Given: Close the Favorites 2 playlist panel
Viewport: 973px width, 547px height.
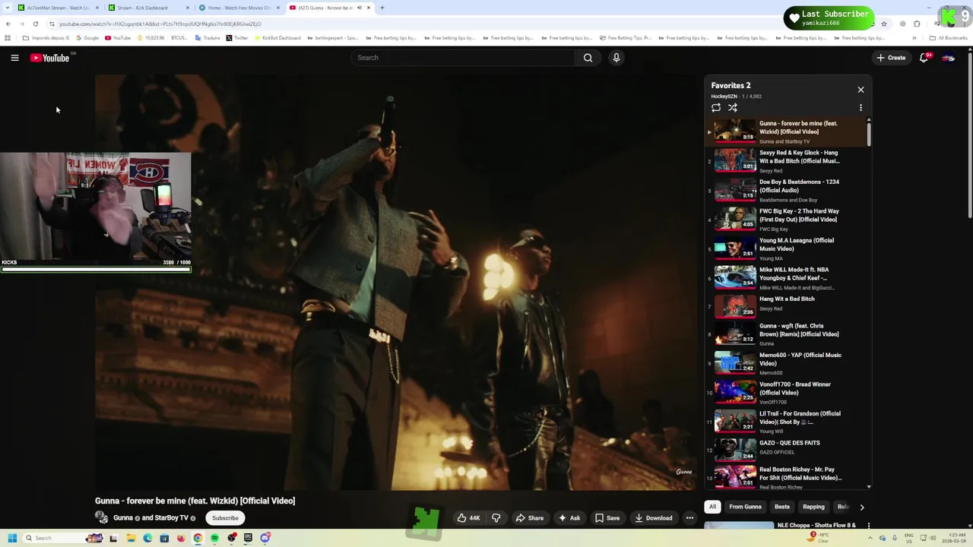Looking at the screenshot, I should 860,90.
